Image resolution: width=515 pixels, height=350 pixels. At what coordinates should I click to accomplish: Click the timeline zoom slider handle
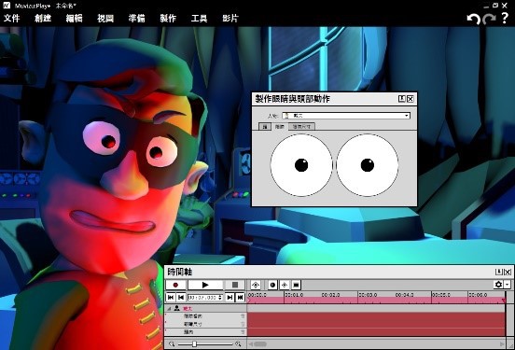(194, 343)
